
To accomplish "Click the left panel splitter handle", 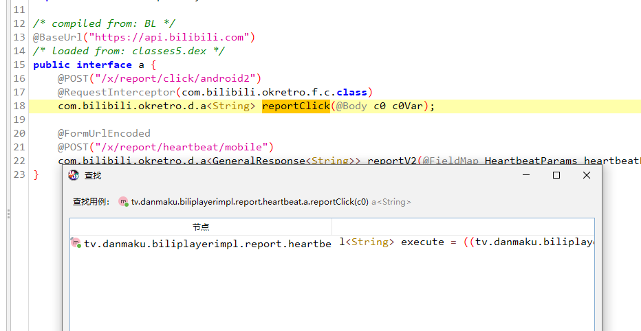I will 8,214.
